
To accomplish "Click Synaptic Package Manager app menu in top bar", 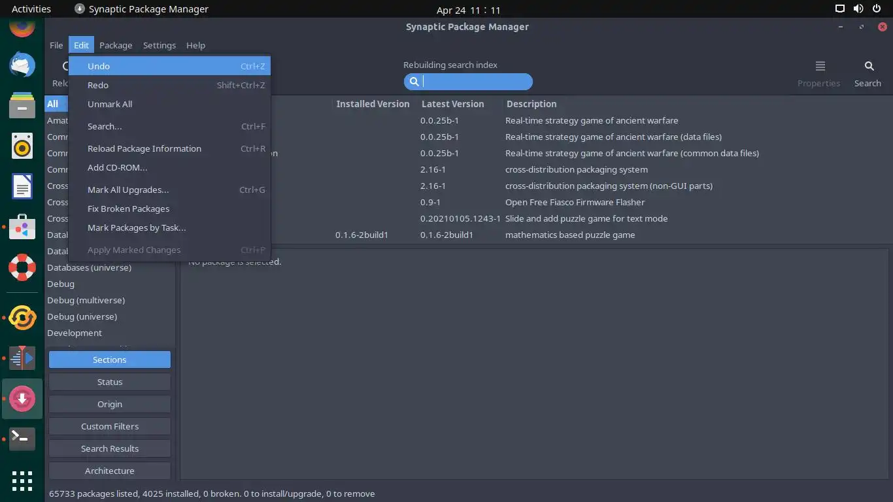I will coord(141,9).
